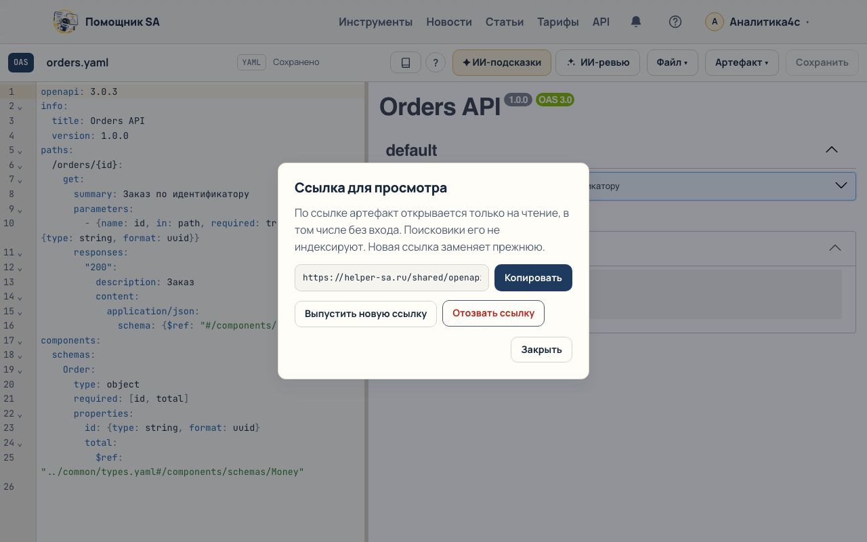Click the "$ref:" line 25
867x542 pixels.
(109, 457)
